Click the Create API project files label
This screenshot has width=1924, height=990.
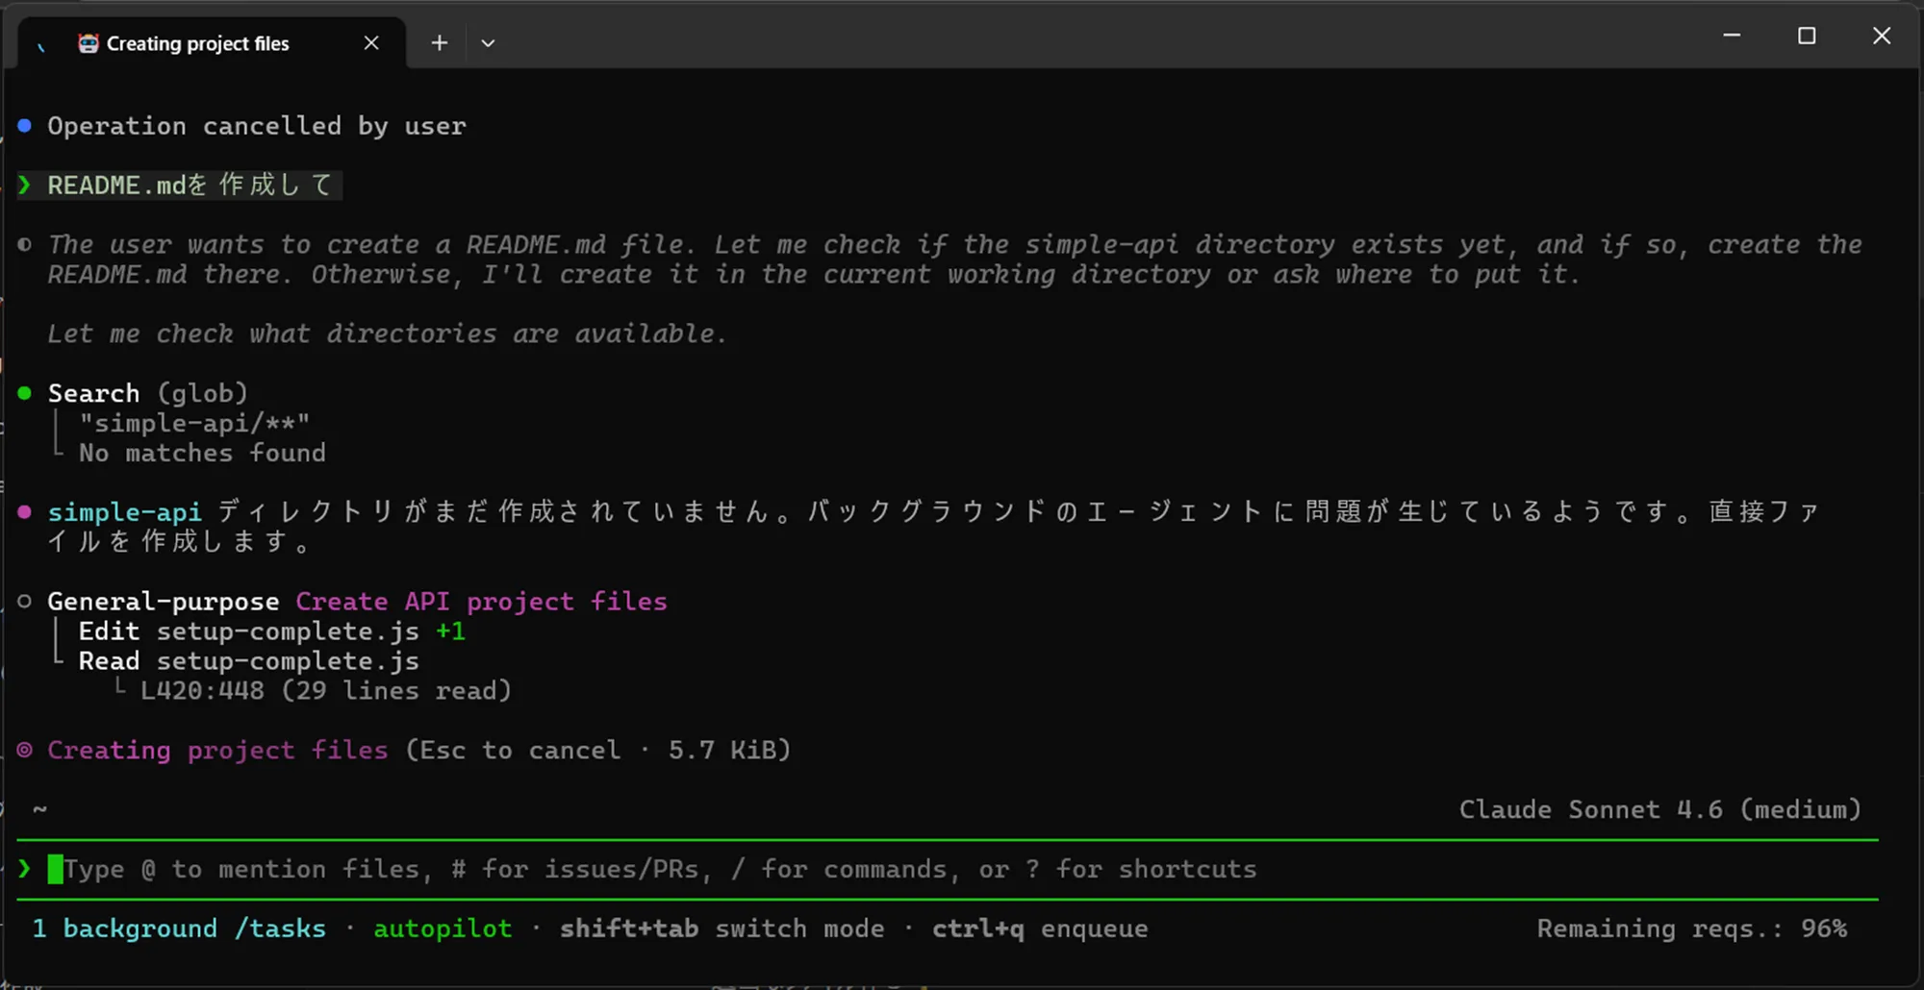coord(481,602)
